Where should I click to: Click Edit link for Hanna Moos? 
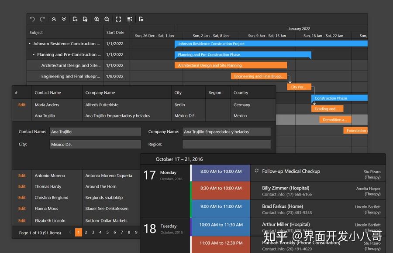click(x=22, y=208)
